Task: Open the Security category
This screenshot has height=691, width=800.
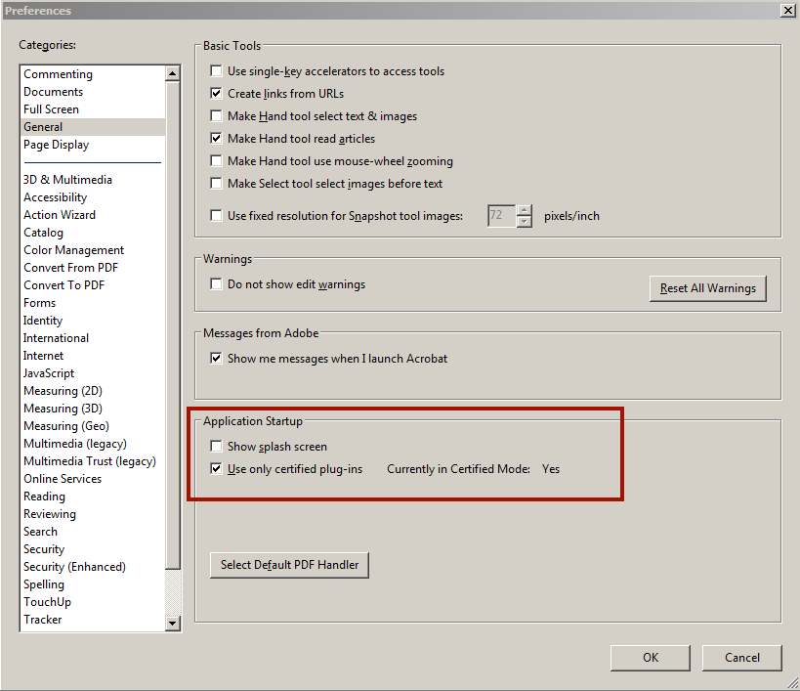Action: (x=44, y=548)
